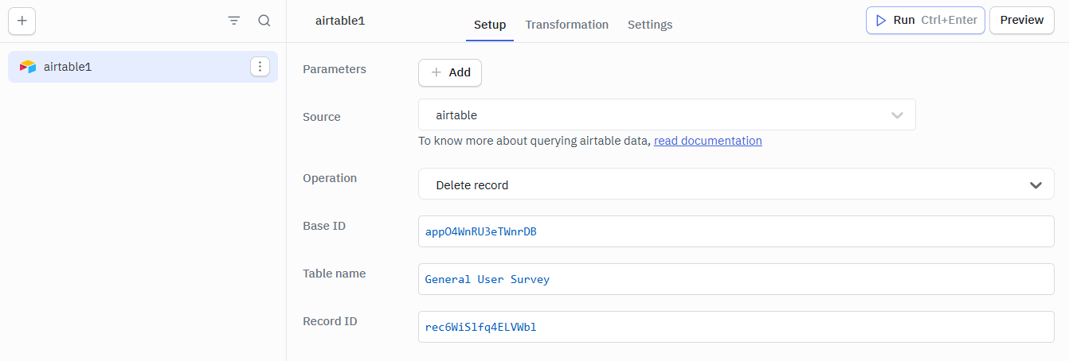Click into the Base ID input field
The image size is (1069, 361).
point(735,232)
